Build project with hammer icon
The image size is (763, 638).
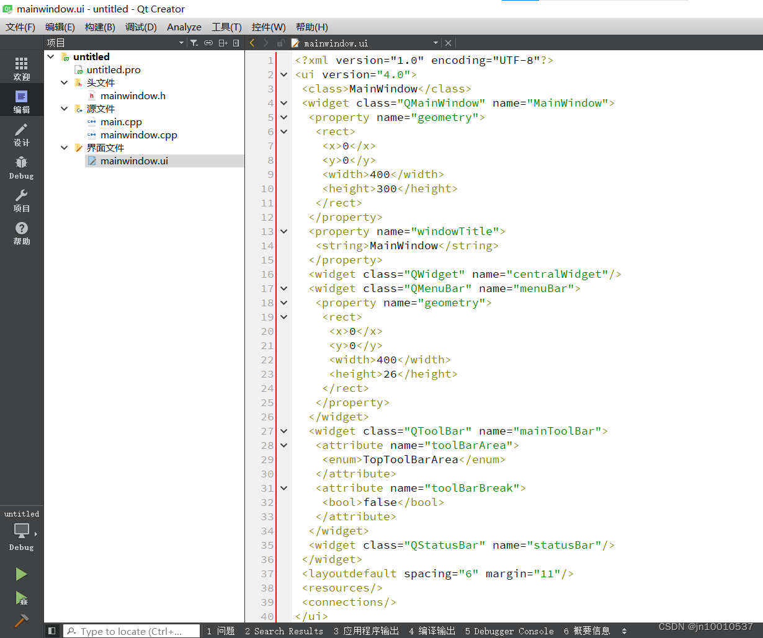coord(22,621)
